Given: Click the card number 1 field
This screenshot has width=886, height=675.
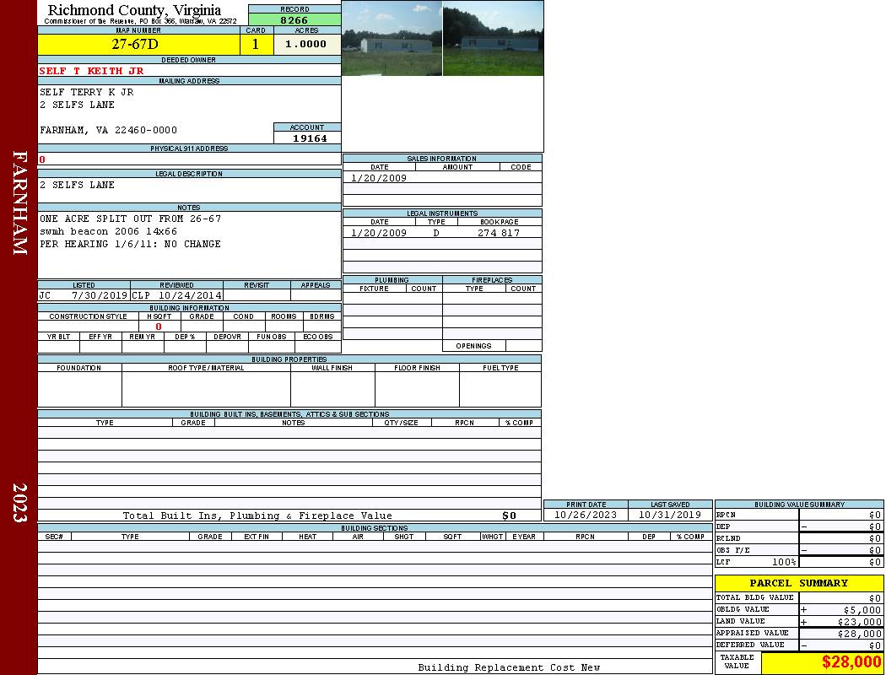Looking at the screenshot, I should pos(256,45).
